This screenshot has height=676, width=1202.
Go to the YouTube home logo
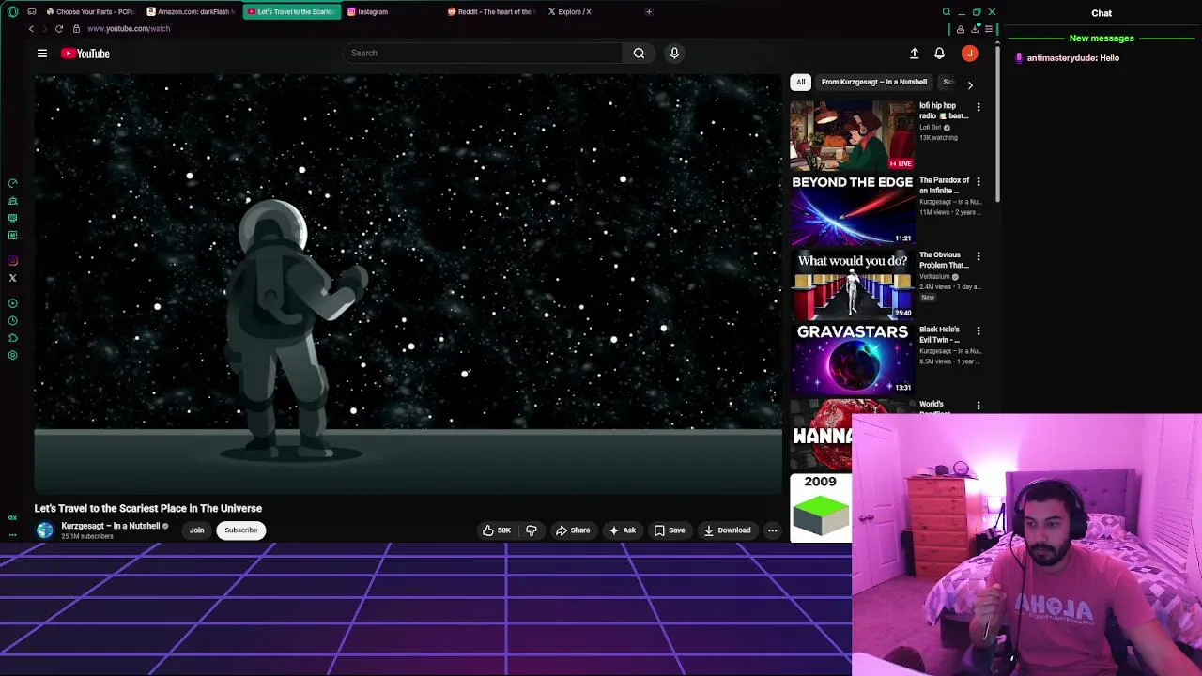click(85, 54)
